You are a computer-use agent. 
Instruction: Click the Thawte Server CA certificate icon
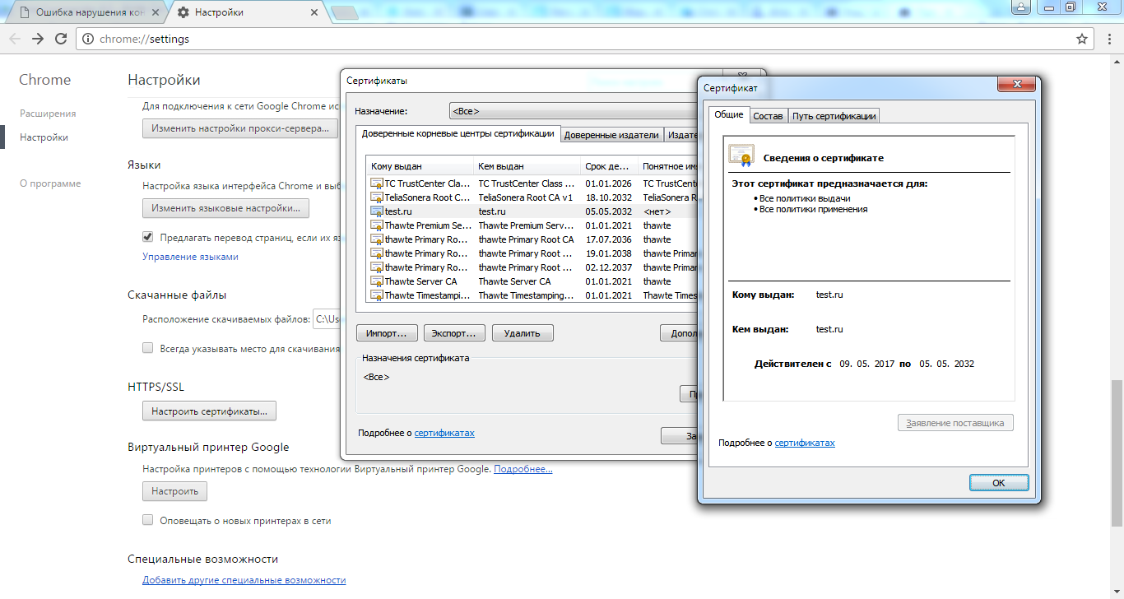coord(377,281)
